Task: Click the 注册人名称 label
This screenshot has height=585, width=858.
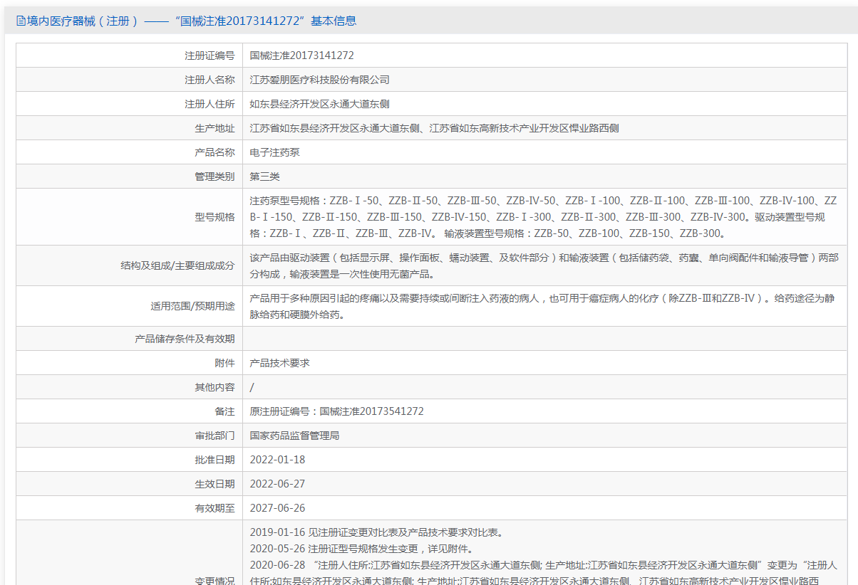Action: (x=210, y=80)
